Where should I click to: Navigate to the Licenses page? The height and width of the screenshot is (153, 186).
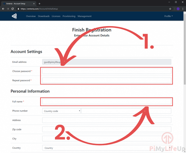(x=56, y=16)
